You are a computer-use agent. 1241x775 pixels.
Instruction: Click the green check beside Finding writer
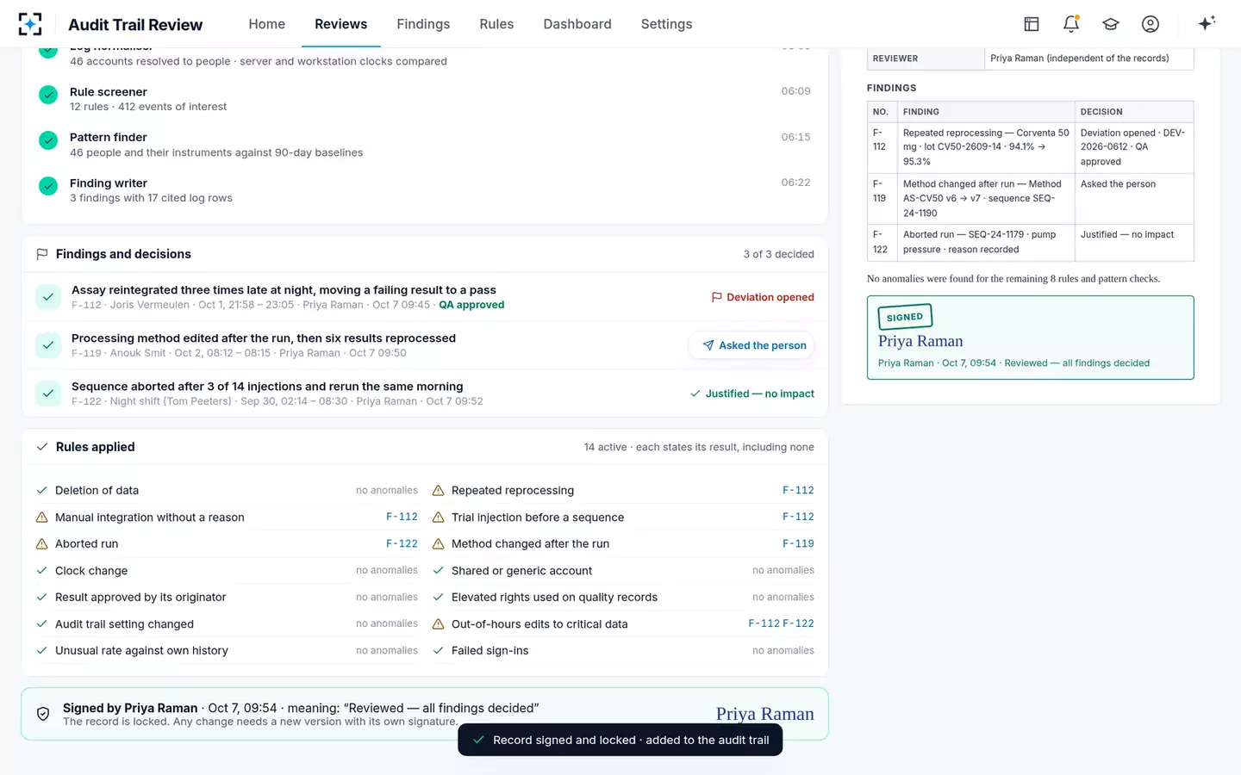[48, 185]
